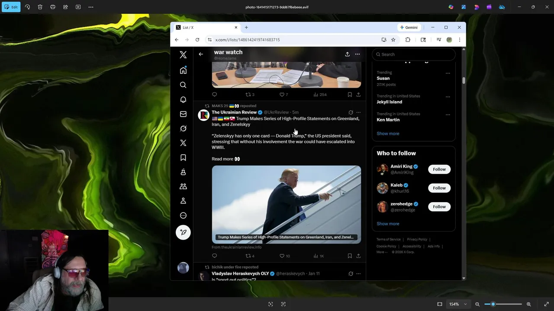The height and width of the screenshot is (311, 554).
Task: Share the war watch list
Action: 347,54
